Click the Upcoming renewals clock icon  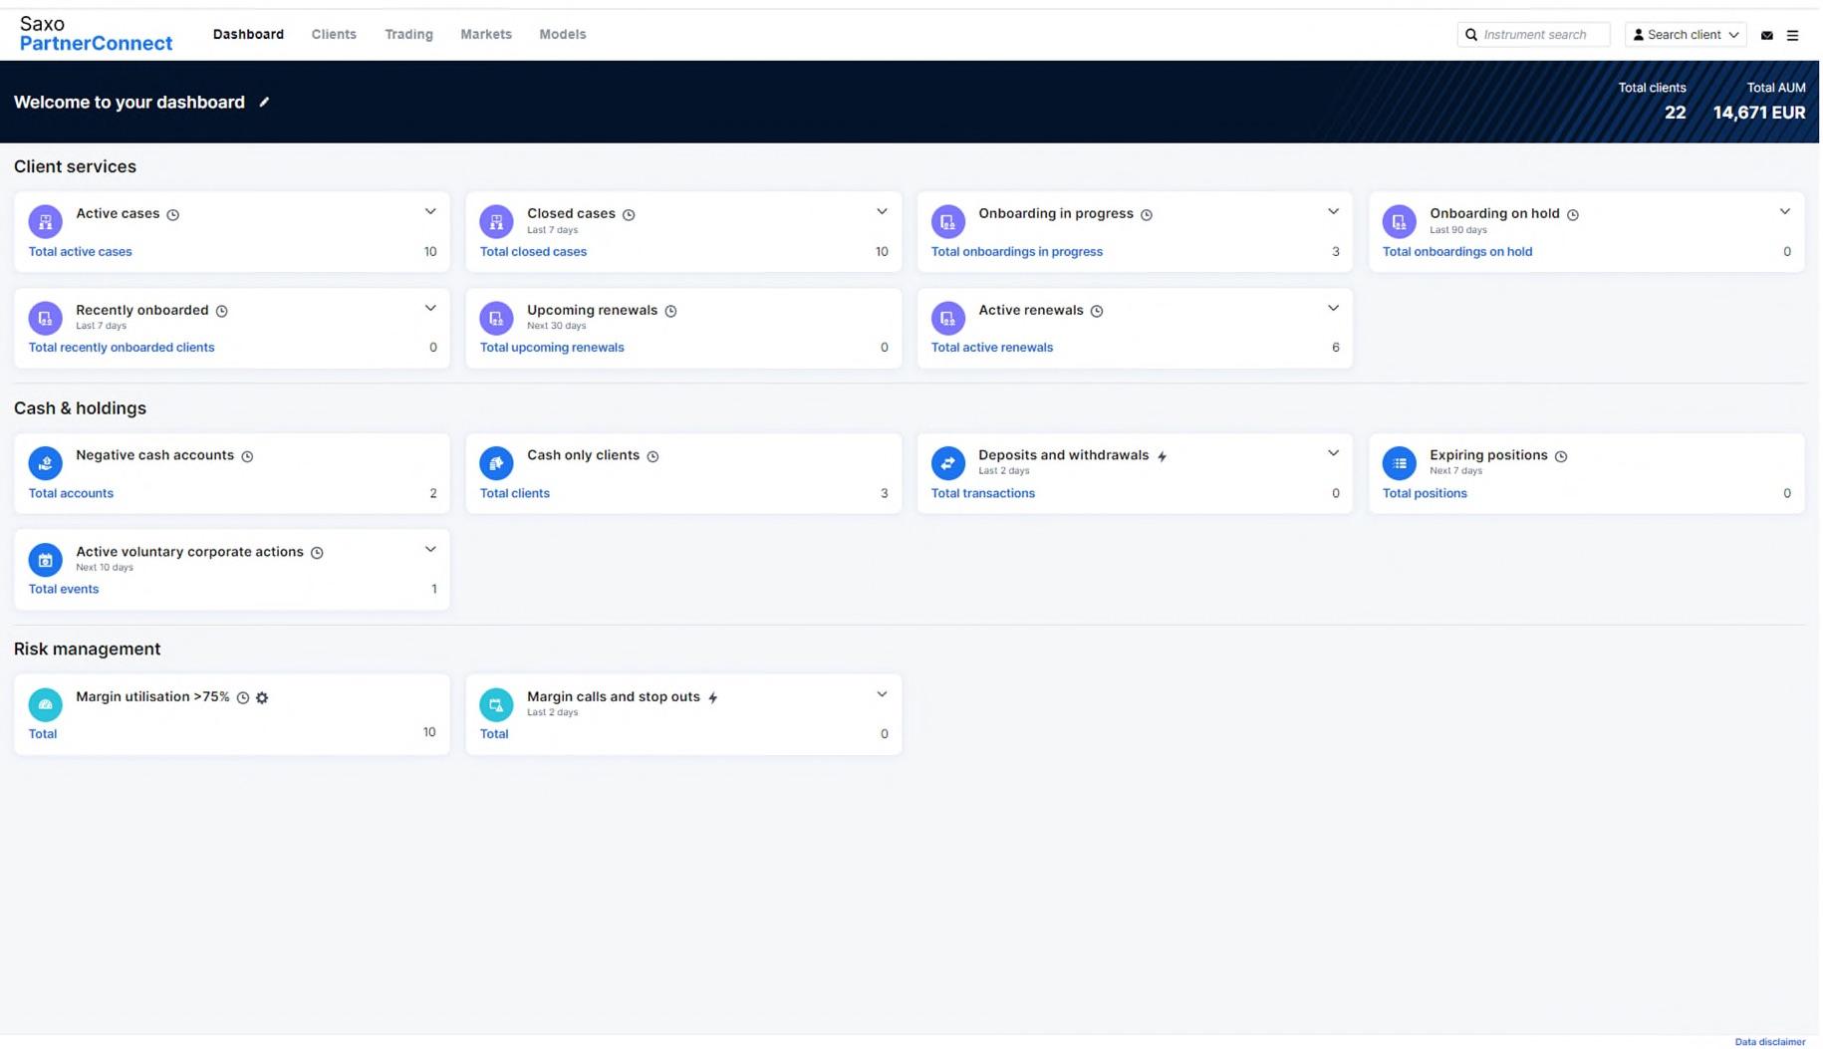(669, 311)
